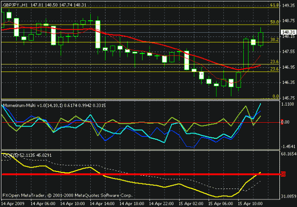
Task: Click the 146.35 price axis value
Action: click(x=288, y=82)
